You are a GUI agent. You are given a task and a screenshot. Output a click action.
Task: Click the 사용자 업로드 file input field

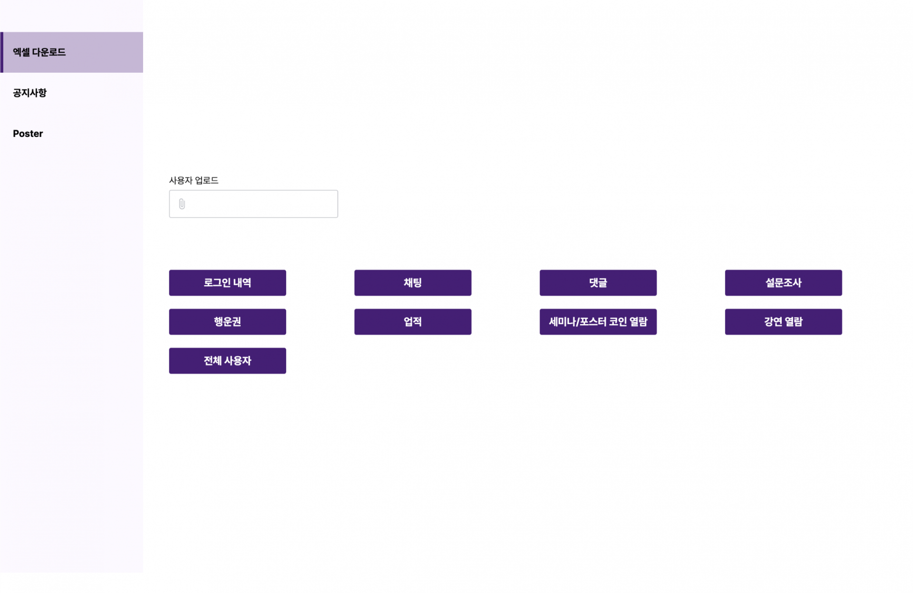(253, 204)
